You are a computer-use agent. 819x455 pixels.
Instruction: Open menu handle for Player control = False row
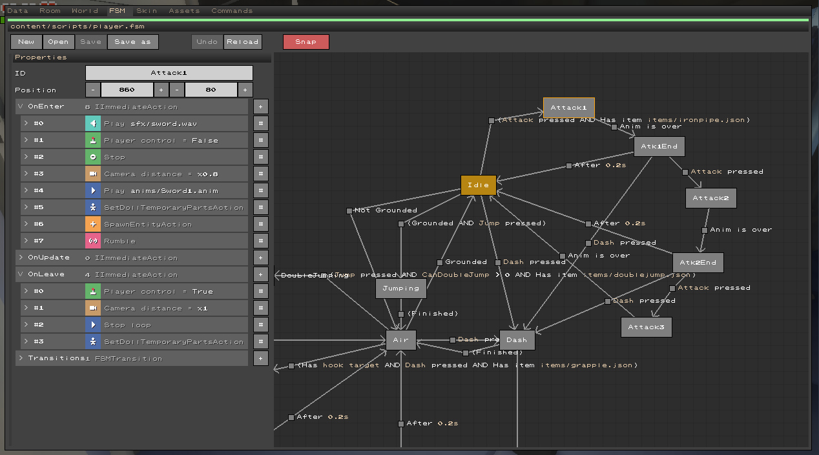tap(261, 140)
